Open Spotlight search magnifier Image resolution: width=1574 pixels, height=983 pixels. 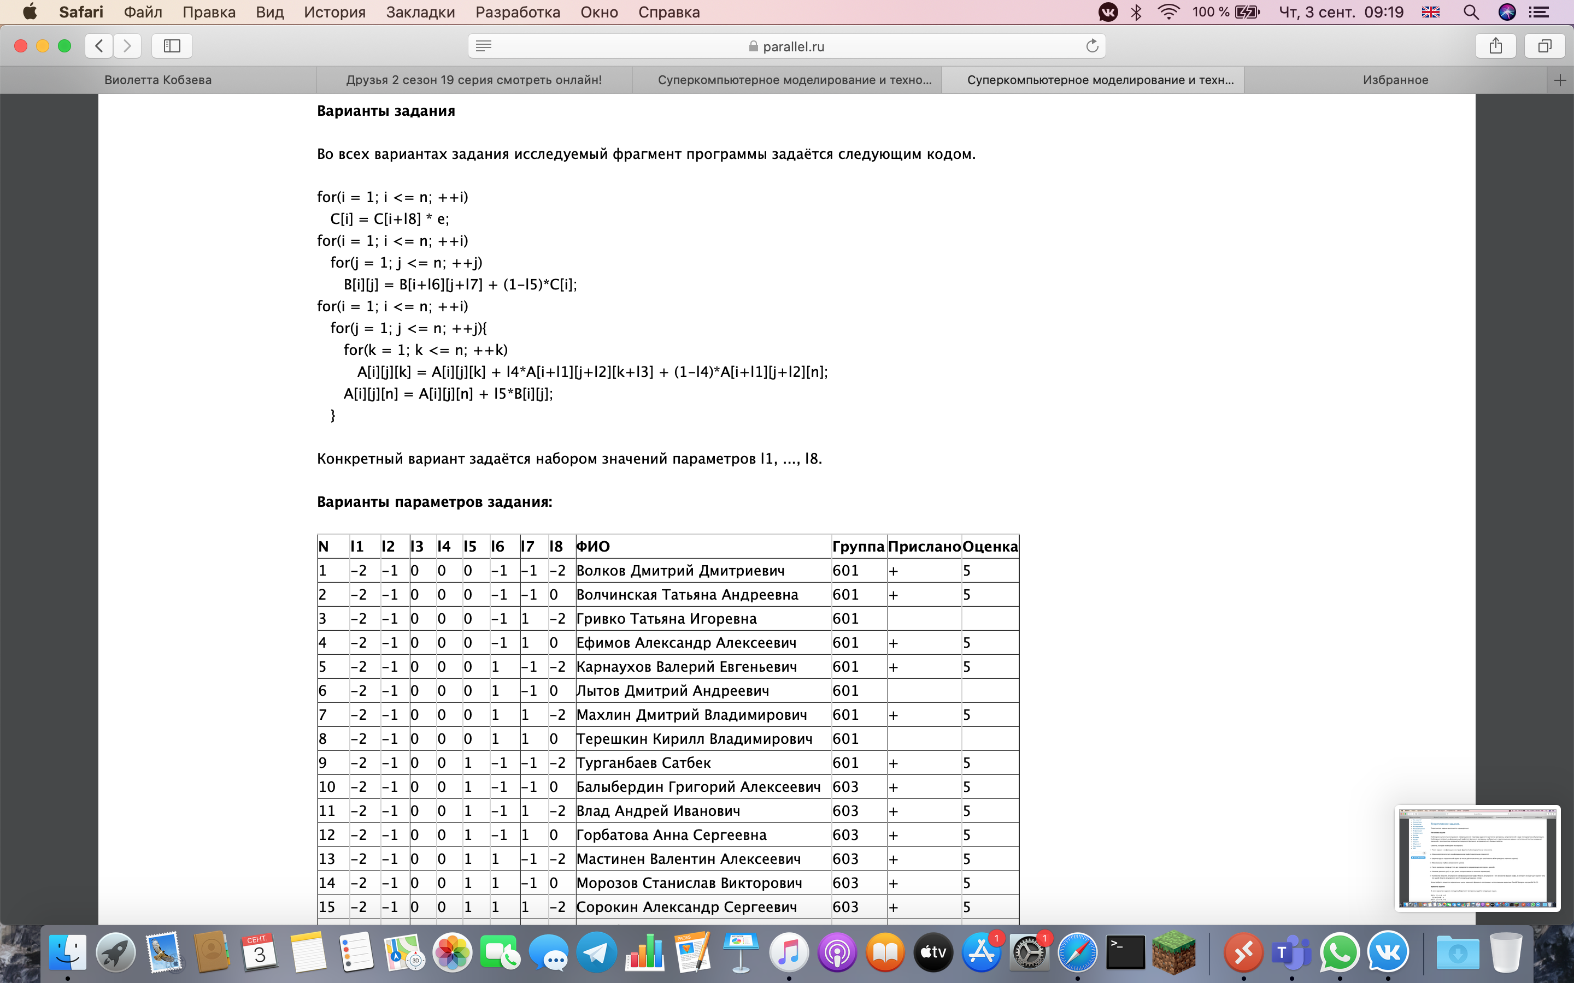point(1471,11)
